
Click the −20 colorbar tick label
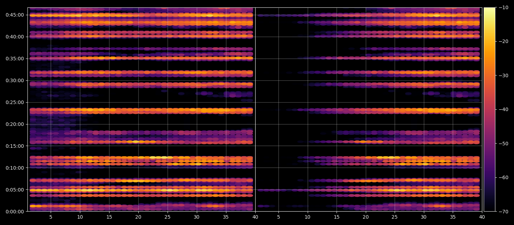(x=503, y=41)
